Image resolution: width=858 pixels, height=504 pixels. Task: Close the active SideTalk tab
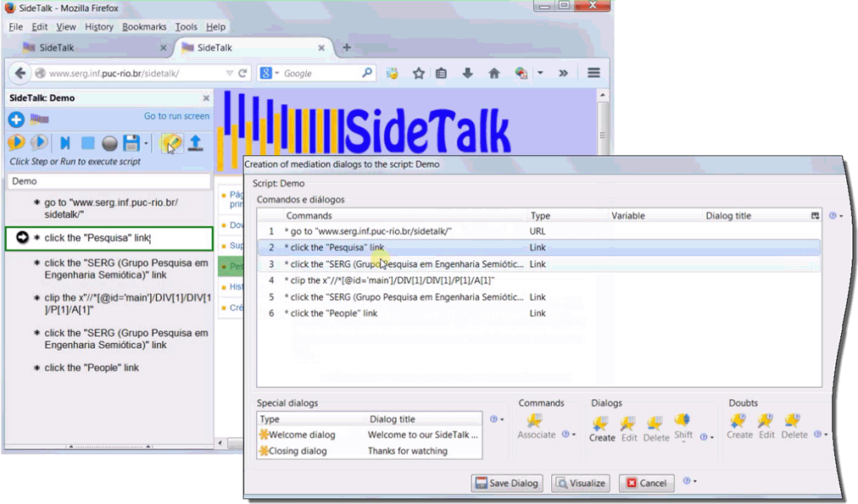click(322, 48)
